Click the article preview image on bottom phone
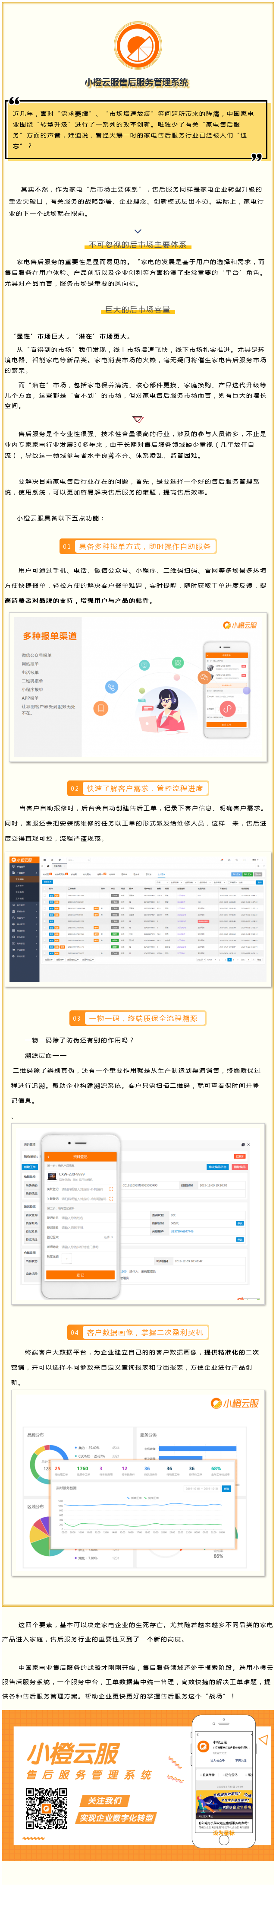The height and width of the screenshot is (1930, 276). (x=224, y=1804)
